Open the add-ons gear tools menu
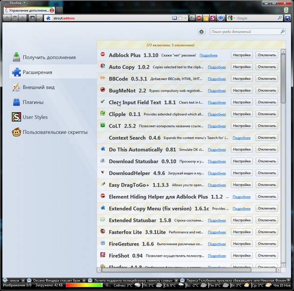This screenshot has width=294, height=291. coord(201,32)
